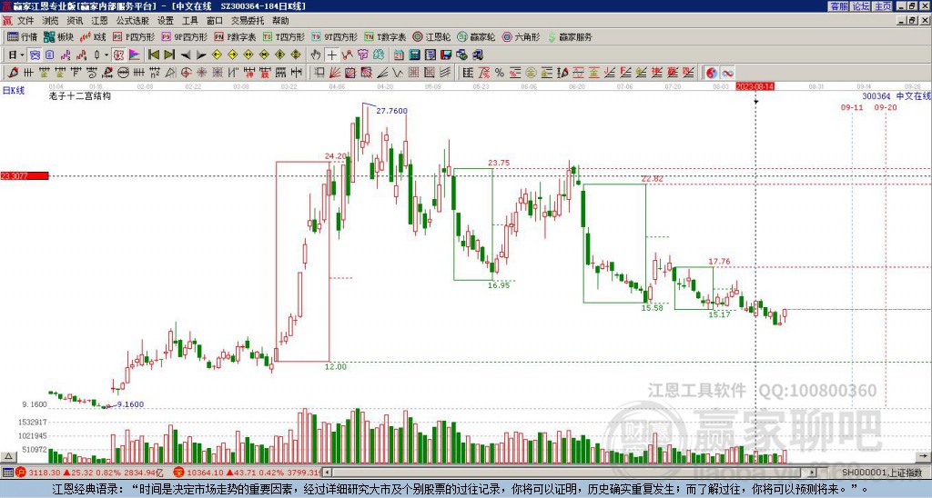Click the horizontal scrollbar right arrow
The image size is (932, 498).
pos(813,473)
